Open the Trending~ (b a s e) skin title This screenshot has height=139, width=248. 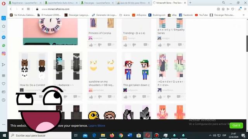[x=134, y=33]
